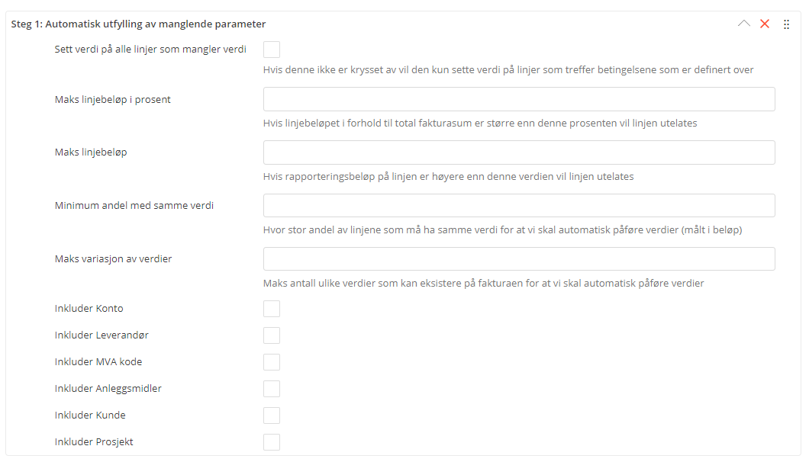Screen dimensions: 809x462
Task: Collapse the Steg 1 panel with the chevron
Action: [x=744, y=24]
